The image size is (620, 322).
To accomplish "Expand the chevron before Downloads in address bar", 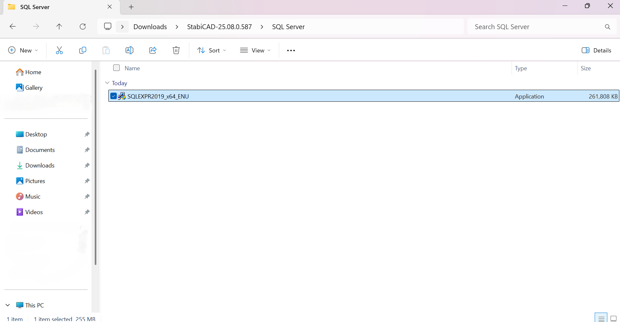I will (x=122, y=27).
